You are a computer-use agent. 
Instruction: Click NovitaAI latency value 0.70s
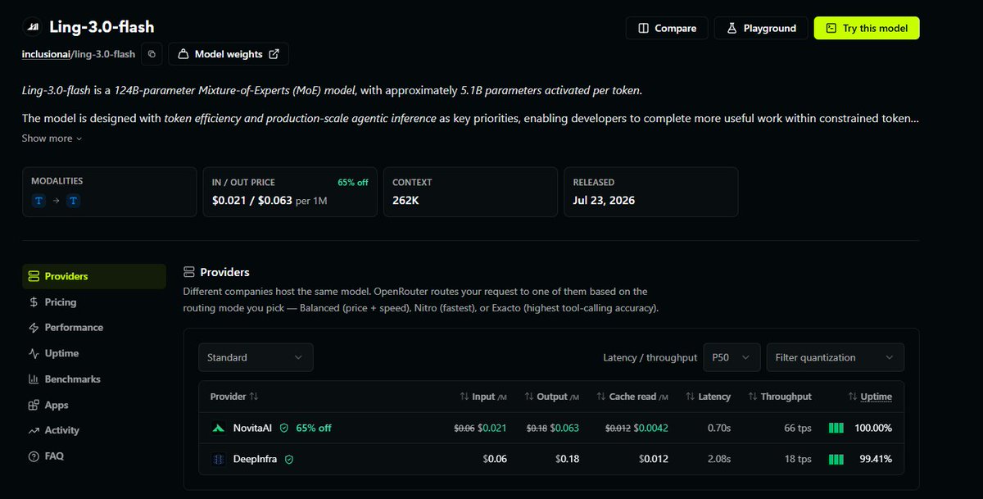point(718,428)
